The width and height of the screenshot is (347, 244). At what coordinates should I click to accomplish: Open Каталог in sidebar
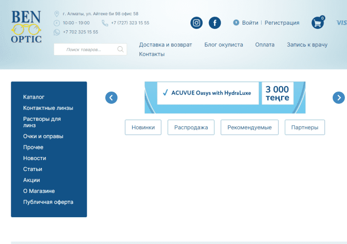click(x=34, y=97)
